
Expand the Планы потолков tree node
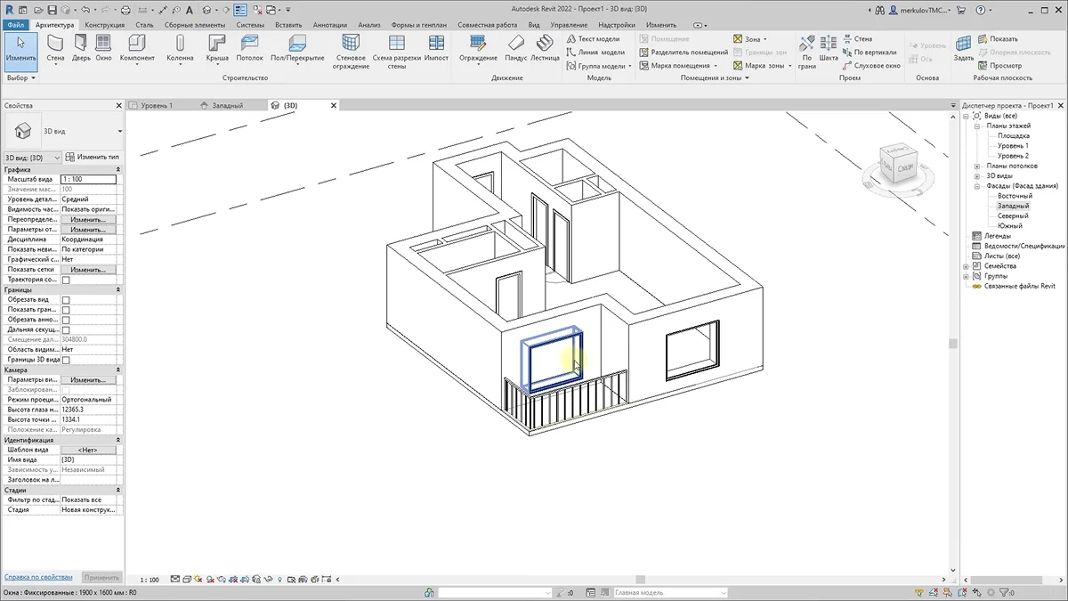point(976,166)
